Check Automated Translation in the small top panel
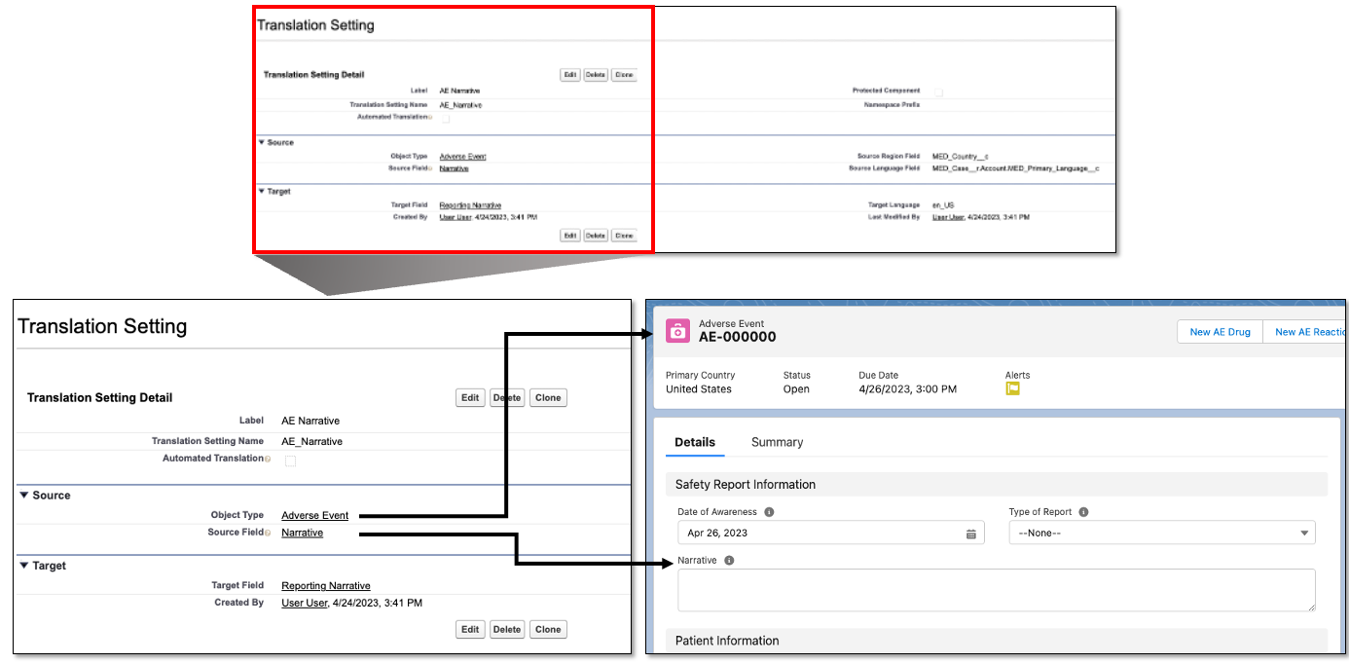Image resolution: width=1349 pixels, height=663 pixels. click(x=446, y=118)
